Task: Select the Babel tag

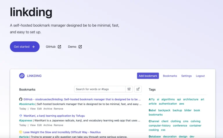Action: click(152, 110)
